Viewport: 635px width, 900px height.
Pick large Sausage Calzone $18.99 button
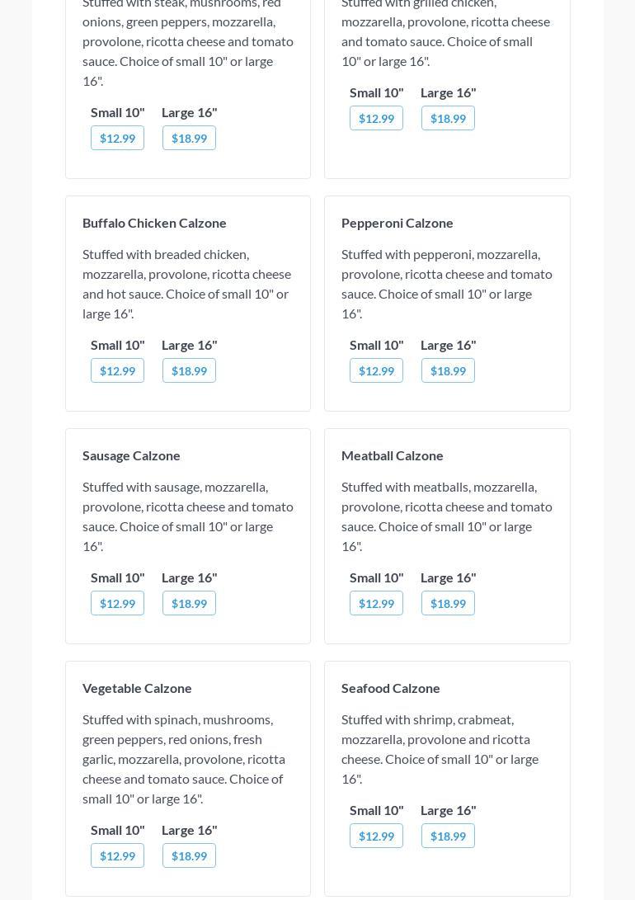point(189,603)
